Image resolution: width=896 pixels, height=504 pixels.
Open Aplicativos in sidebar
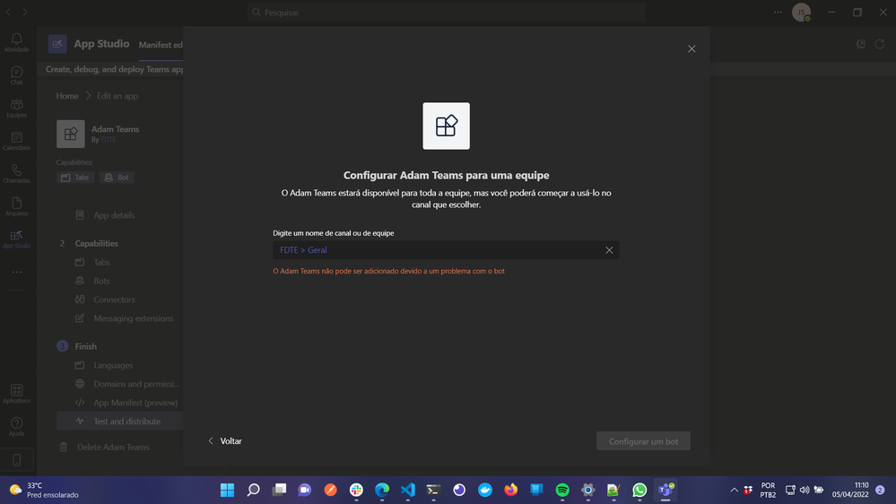click(x=16, y=394)
